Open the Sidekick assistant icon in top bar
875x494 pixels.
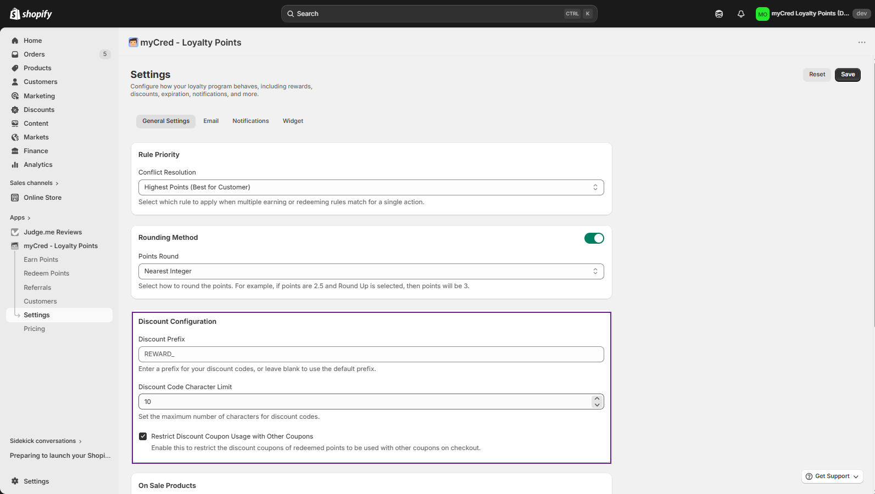tap(718, 14)
